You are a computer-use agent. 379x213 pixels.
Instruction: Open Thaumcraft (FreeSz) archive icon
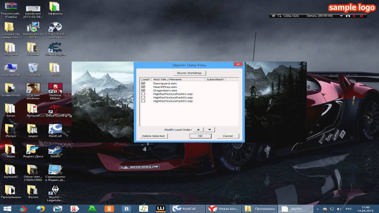pyautogui.click(x=11, y=9)
